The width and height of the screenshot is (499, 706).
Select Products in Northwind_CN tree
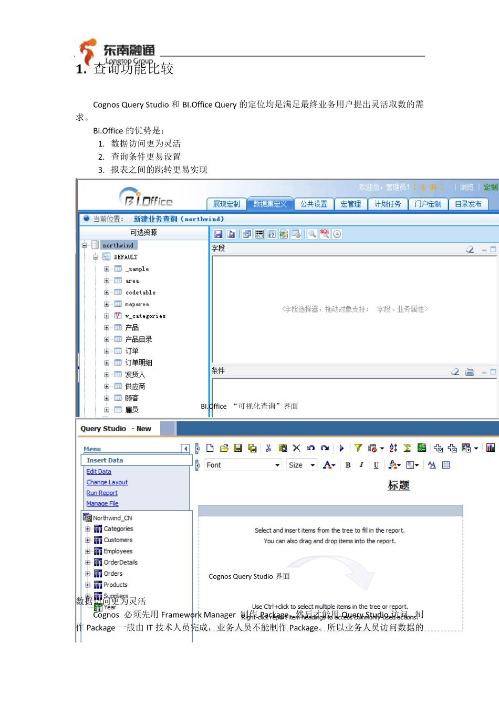click(x=116, y=585)
